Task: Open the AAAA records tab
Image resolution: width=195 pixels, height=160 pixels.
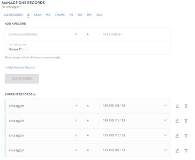Action: pyautogui.click(x=37, y=15)
